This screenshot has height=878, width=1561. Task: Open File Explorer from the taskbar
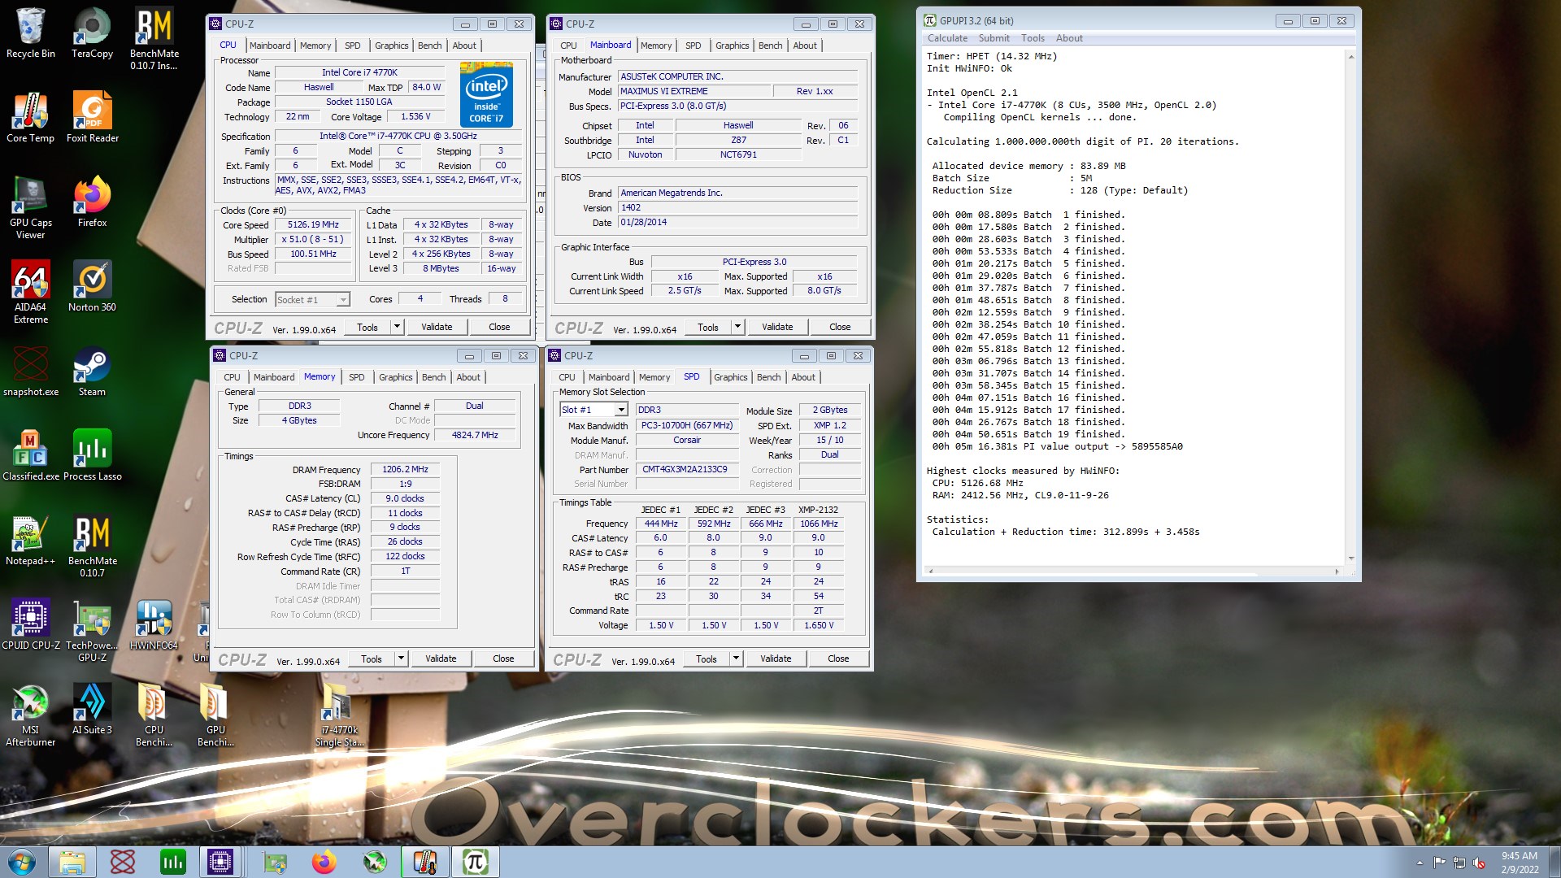pyautogui.click(x=72, y=862)
